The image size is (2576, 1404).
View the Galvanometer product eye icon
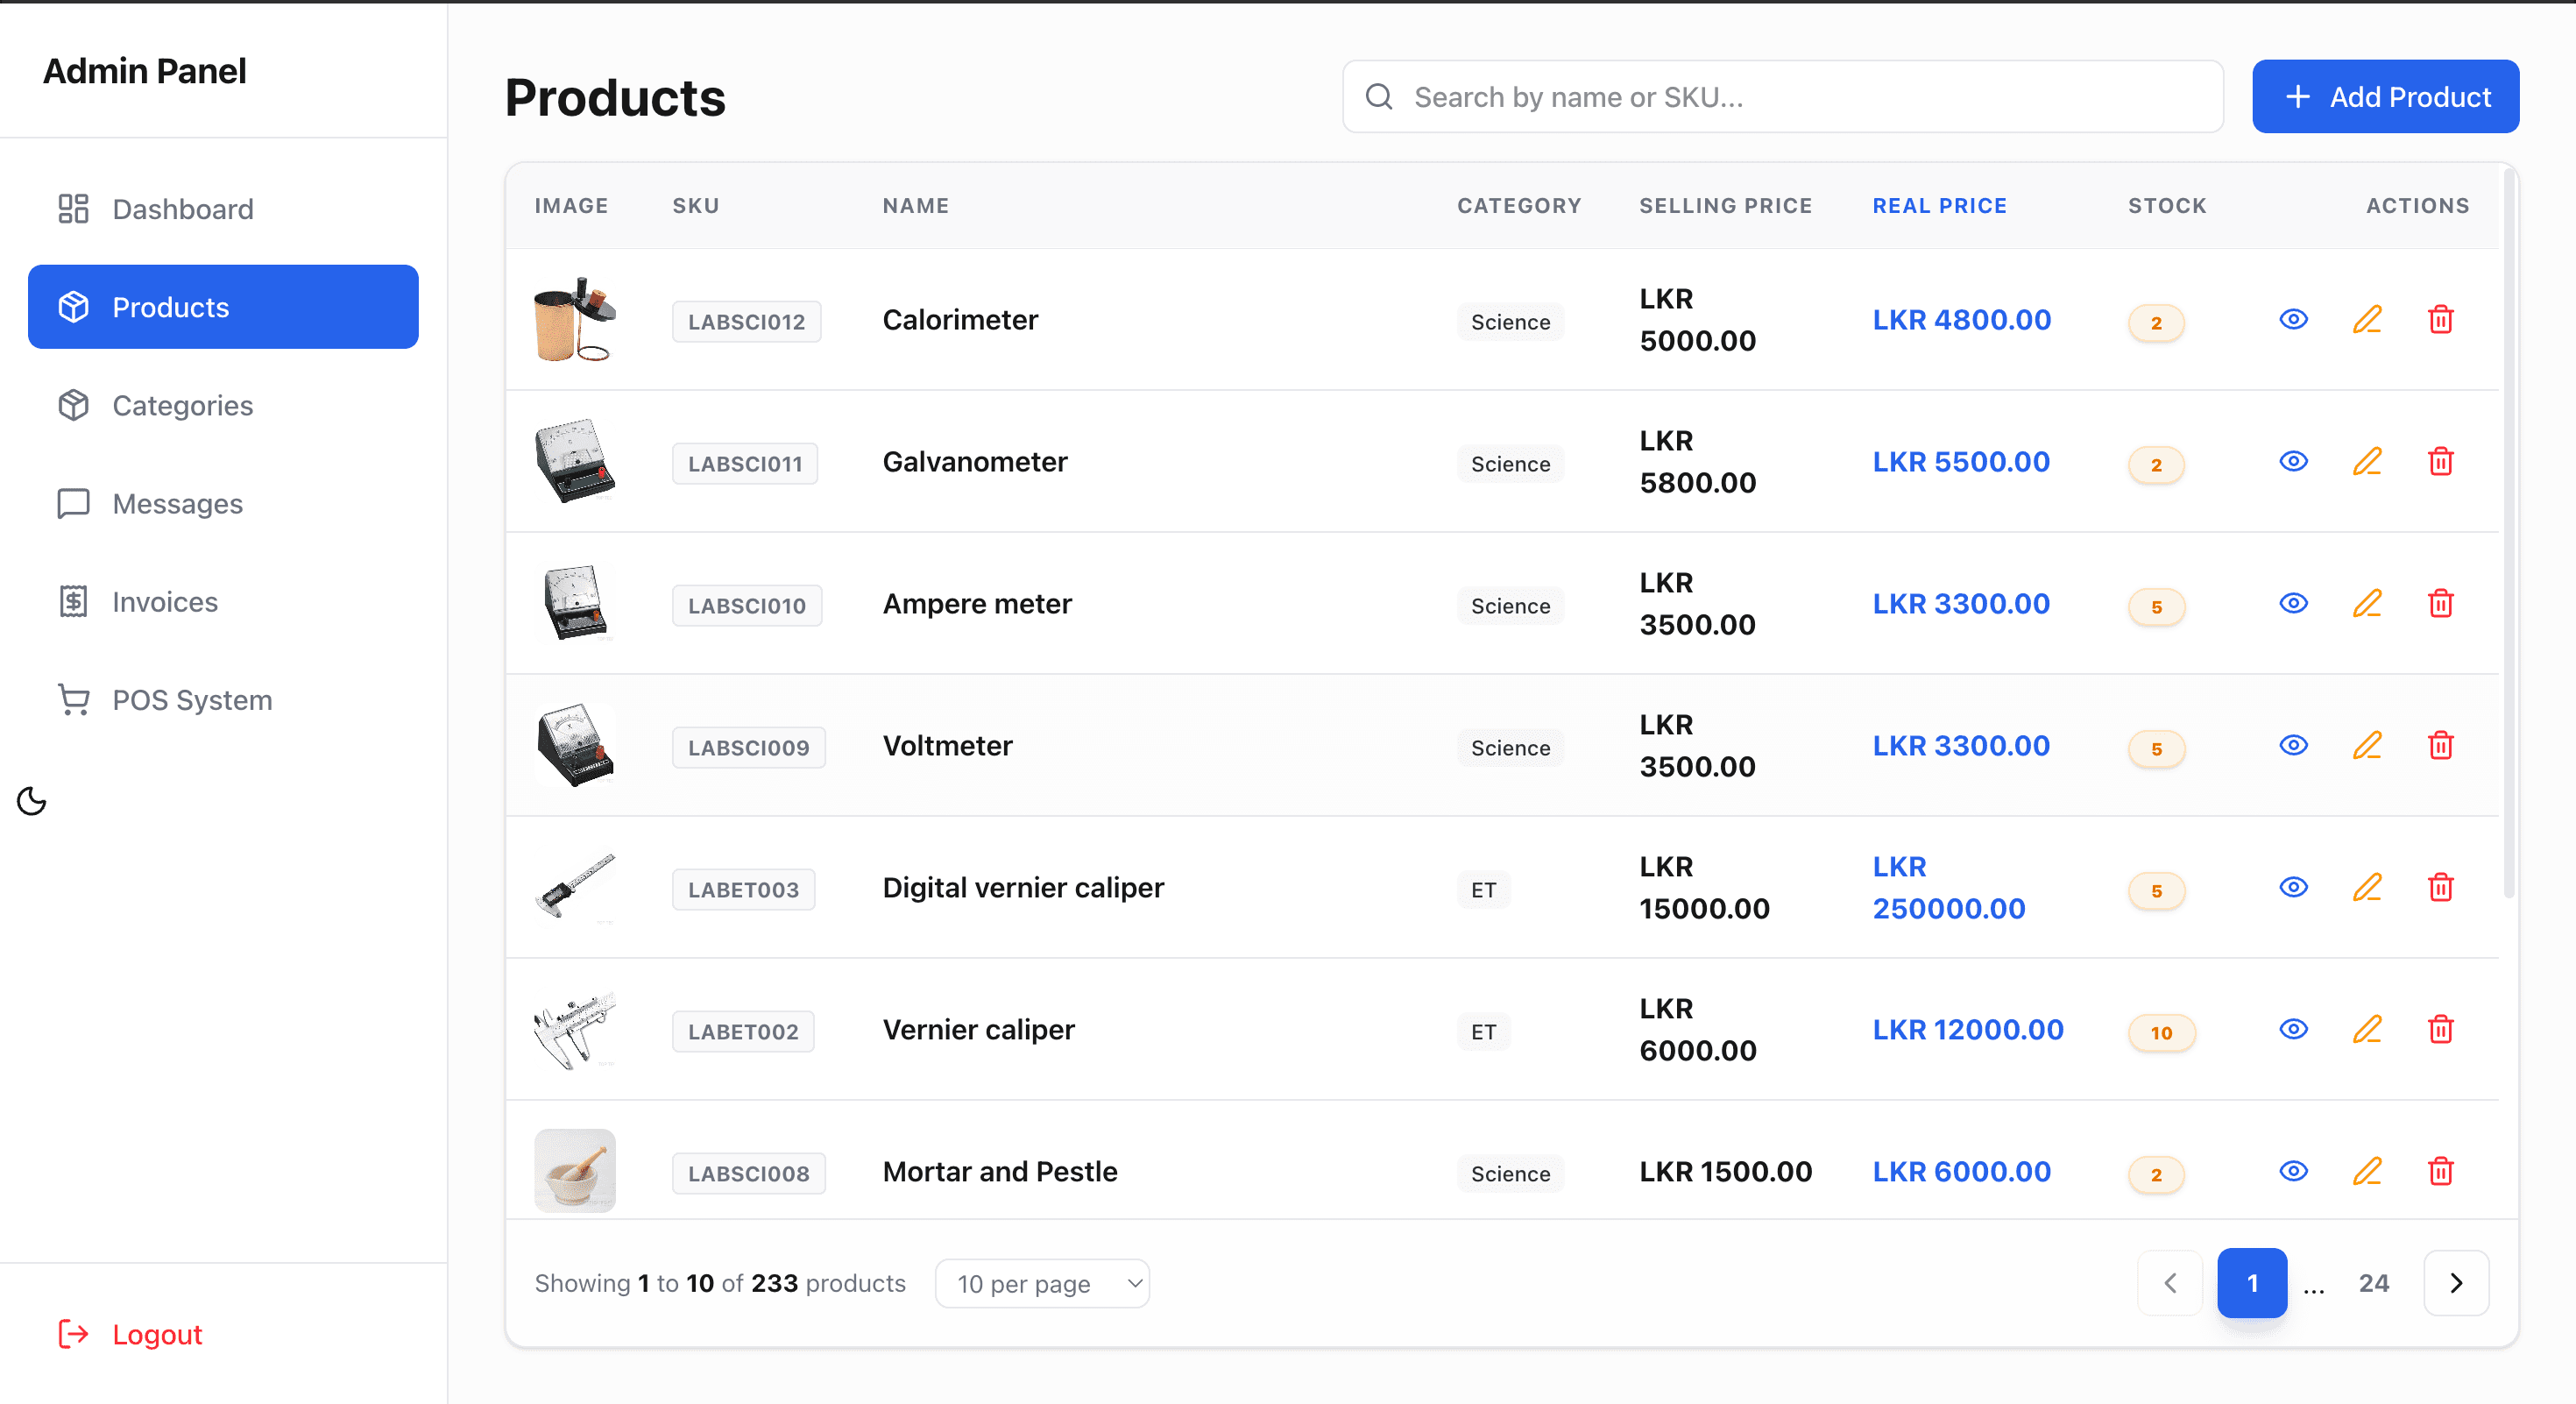point(2293,461)
